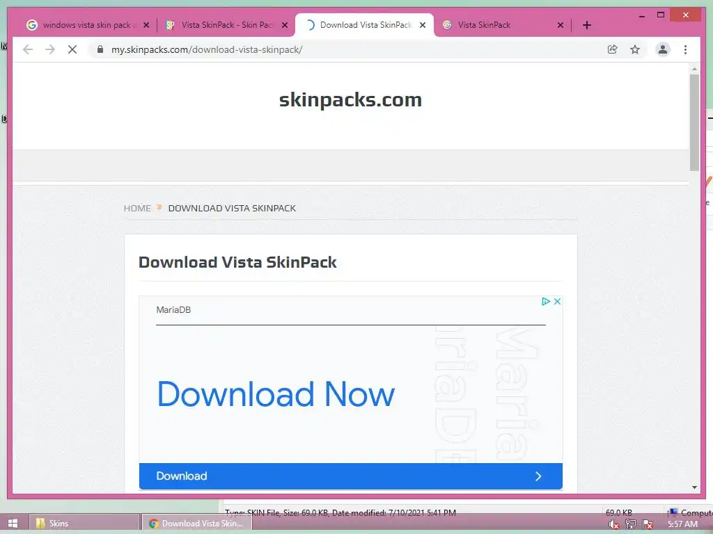Go back using the browser back arrow

28,49
